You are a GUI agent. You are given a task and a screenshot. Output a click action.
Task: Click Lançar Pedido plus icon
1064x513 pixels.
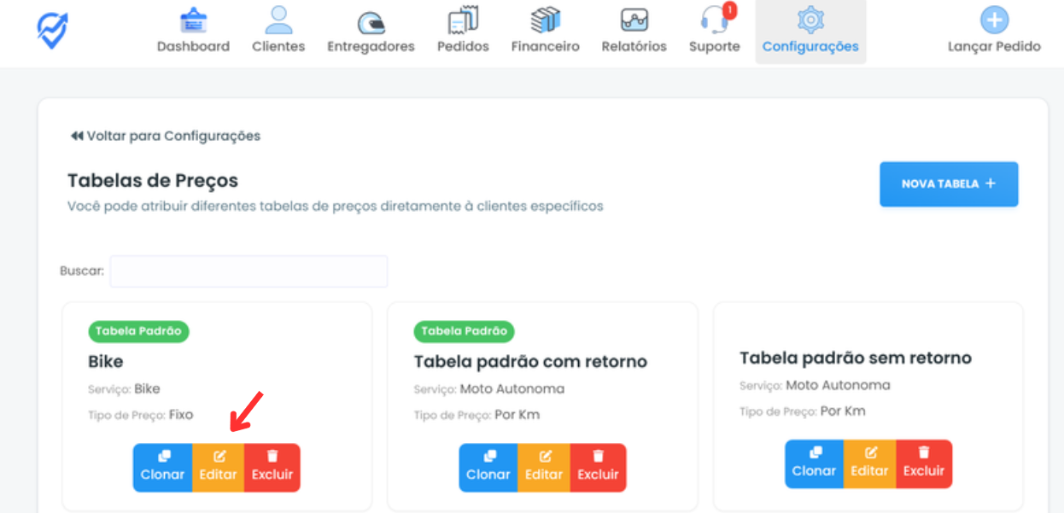994,20
